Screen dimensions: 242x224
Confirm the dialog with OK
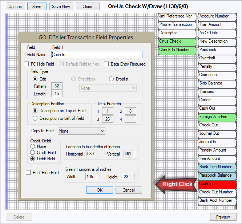[100, 190]
